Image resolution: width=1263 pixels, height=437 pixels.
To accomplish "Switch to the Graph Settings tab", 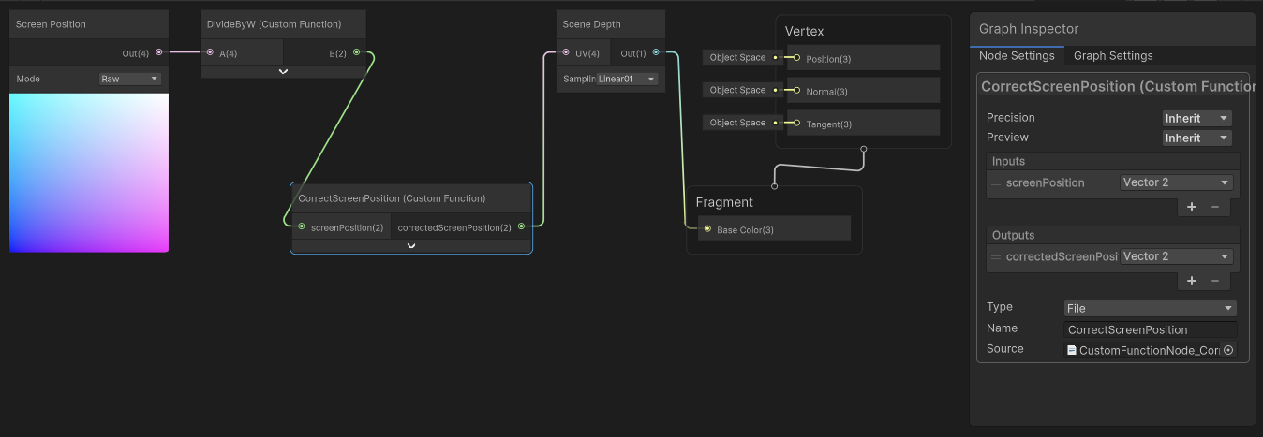I will pyautogui.click(x=1113, y=56).
